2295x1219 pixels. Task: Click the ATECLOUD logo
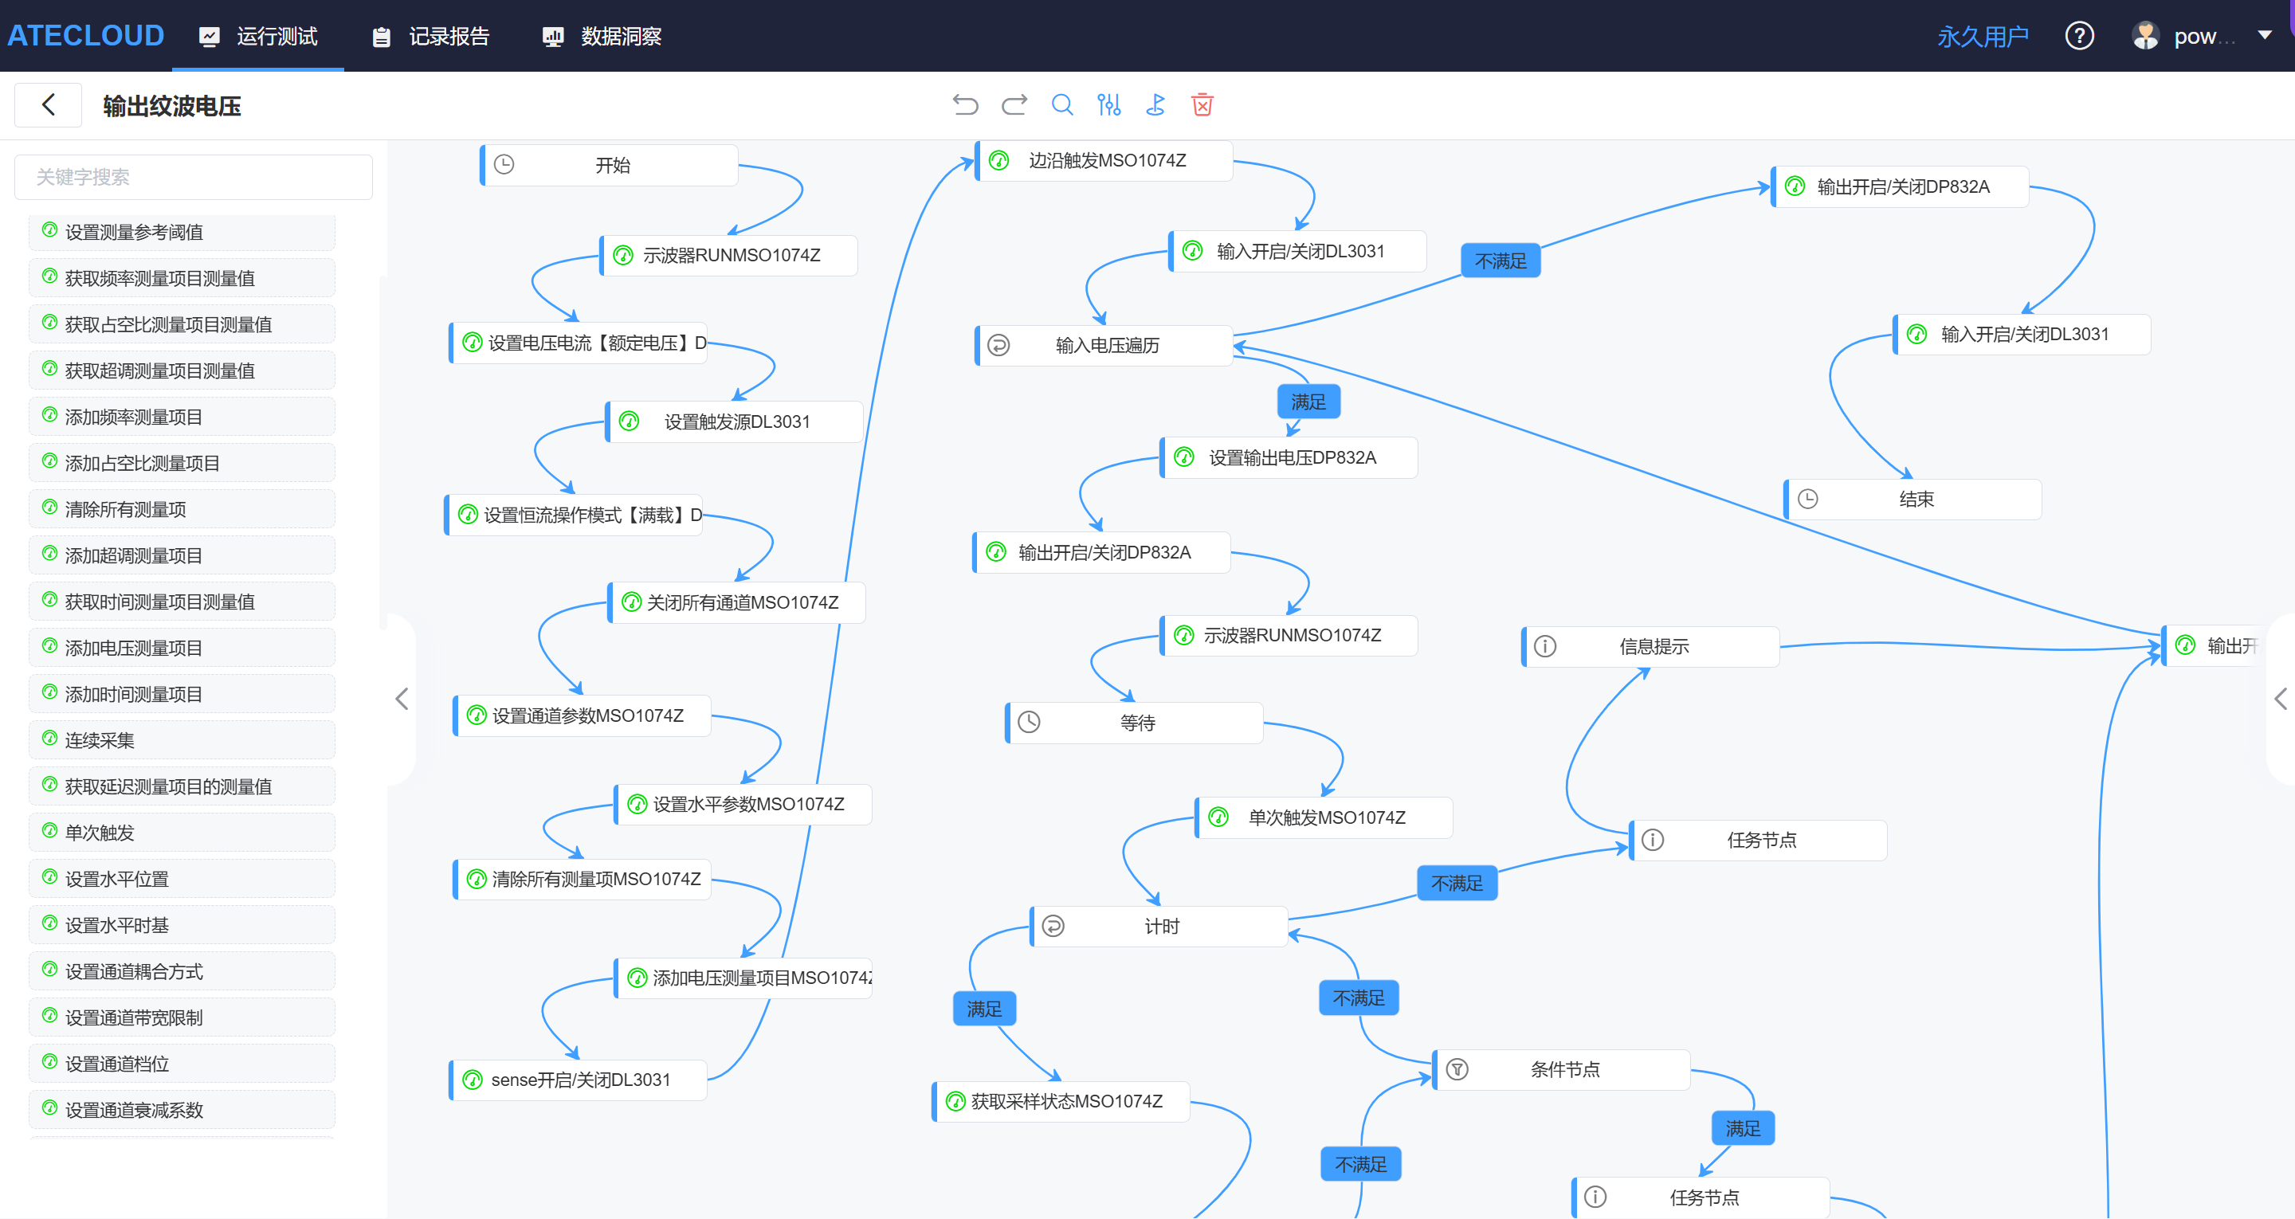(85, 36)
